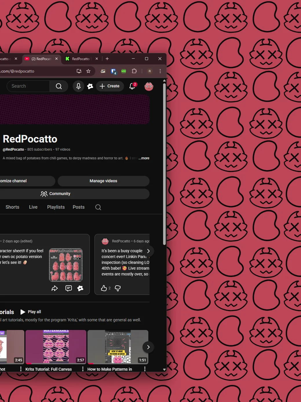Click the voice search microphone icon
The width and height of the screenshot is (301, 402).
click(x=78, y=86)
